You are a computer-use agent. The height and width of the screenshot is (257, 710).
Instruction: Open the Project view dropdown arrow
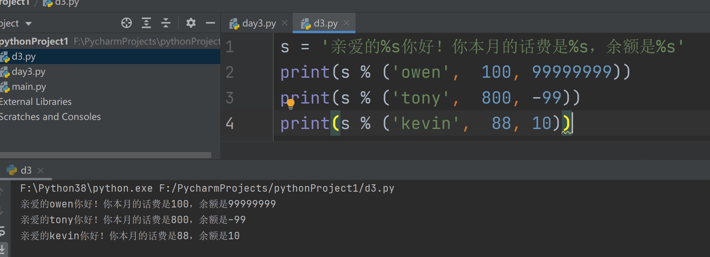pos(29,23)
